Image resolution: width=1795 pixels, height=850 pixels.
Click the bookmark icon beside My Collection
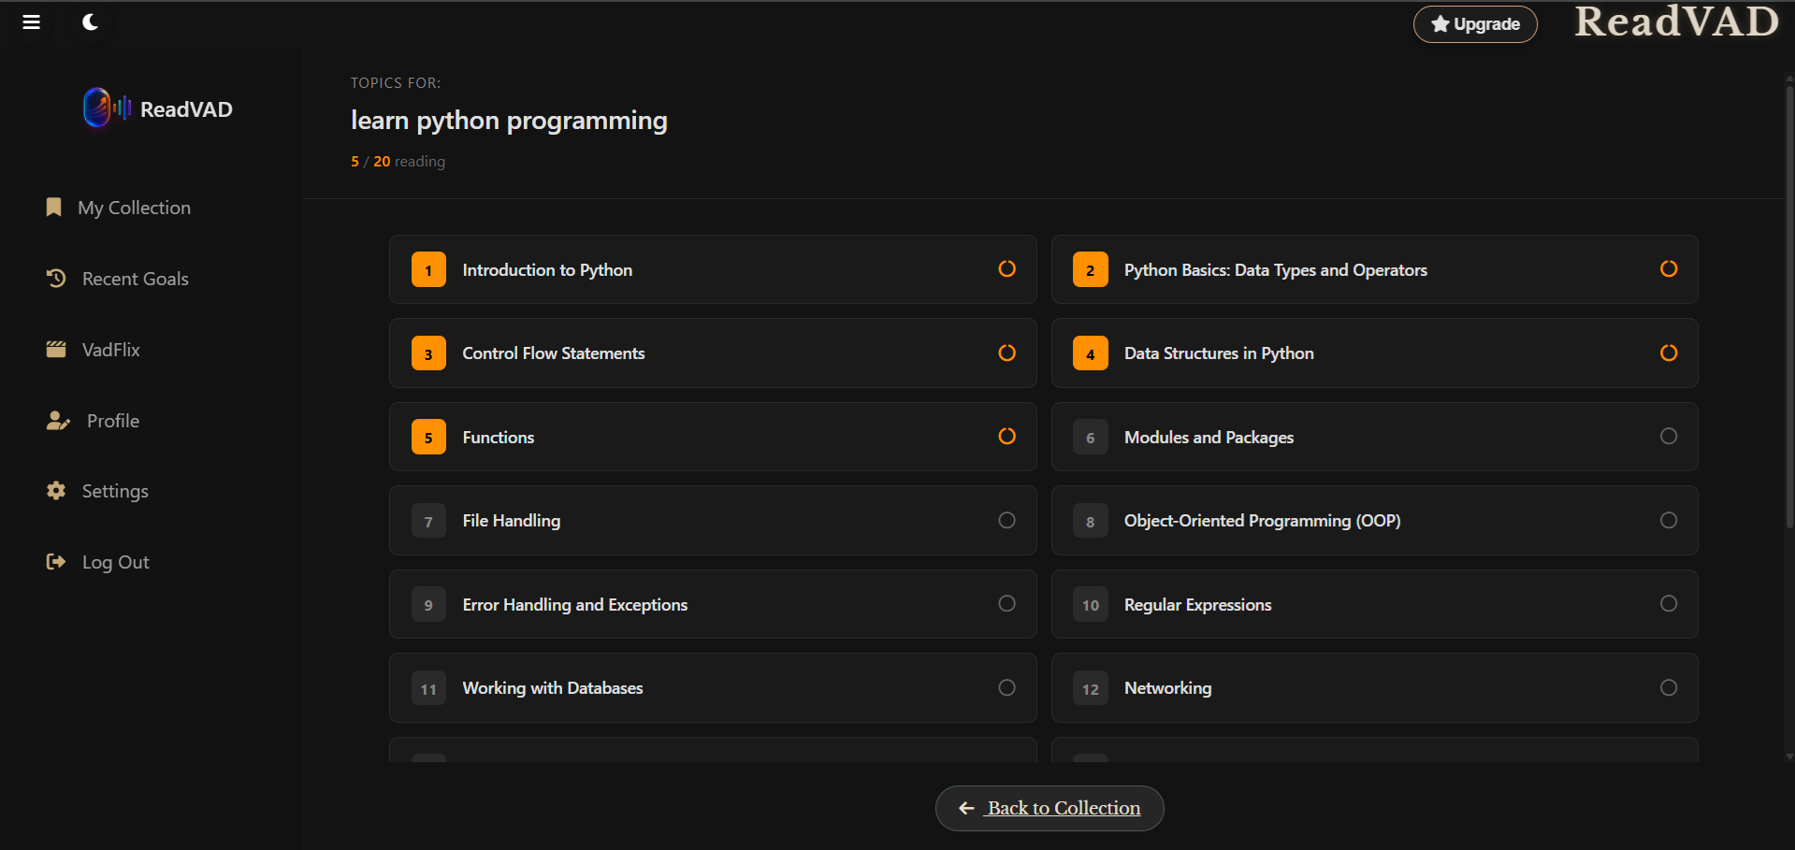(54, 207)
